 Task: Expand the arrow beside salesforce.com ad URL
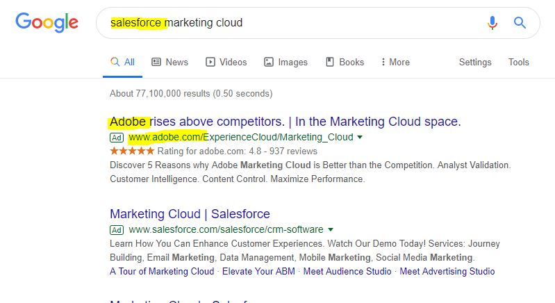330,229
